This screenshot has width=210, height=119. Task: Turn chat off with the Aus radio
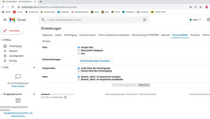pyautogui.click(x=79, y=54)
